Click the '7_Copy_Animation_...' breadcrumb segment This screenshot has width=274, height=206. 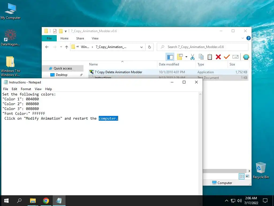(x=111, y=47)
